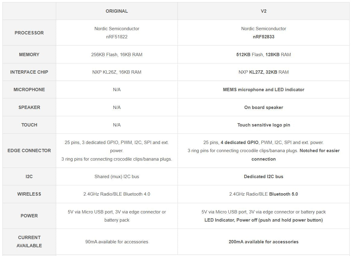353x256 pixels.
Task: Select the CURRENT AVAILABLE row label
Action: tap(29, 242)
